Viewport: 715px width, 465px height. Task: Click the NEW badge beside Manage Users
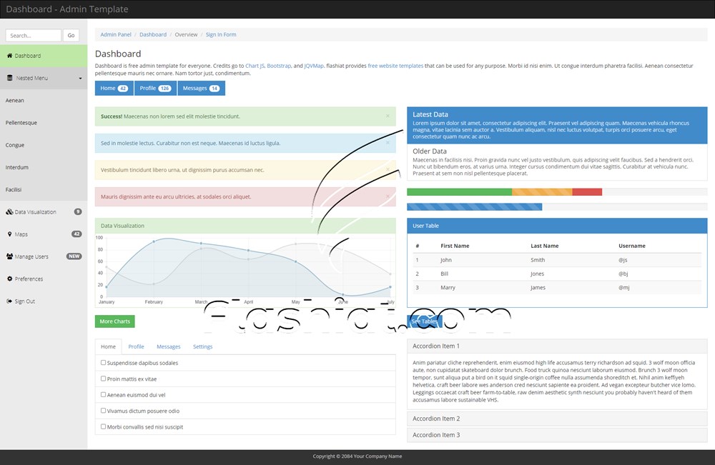tap(74, 256)
